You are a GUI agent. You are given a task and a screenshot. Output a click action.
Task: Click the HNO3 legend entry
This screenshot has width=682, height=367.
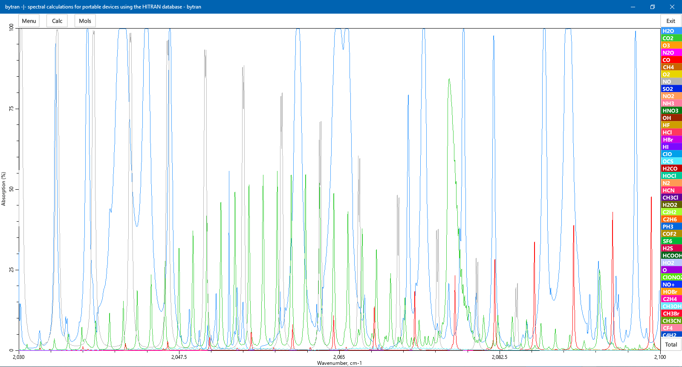[x=671, y=111]
